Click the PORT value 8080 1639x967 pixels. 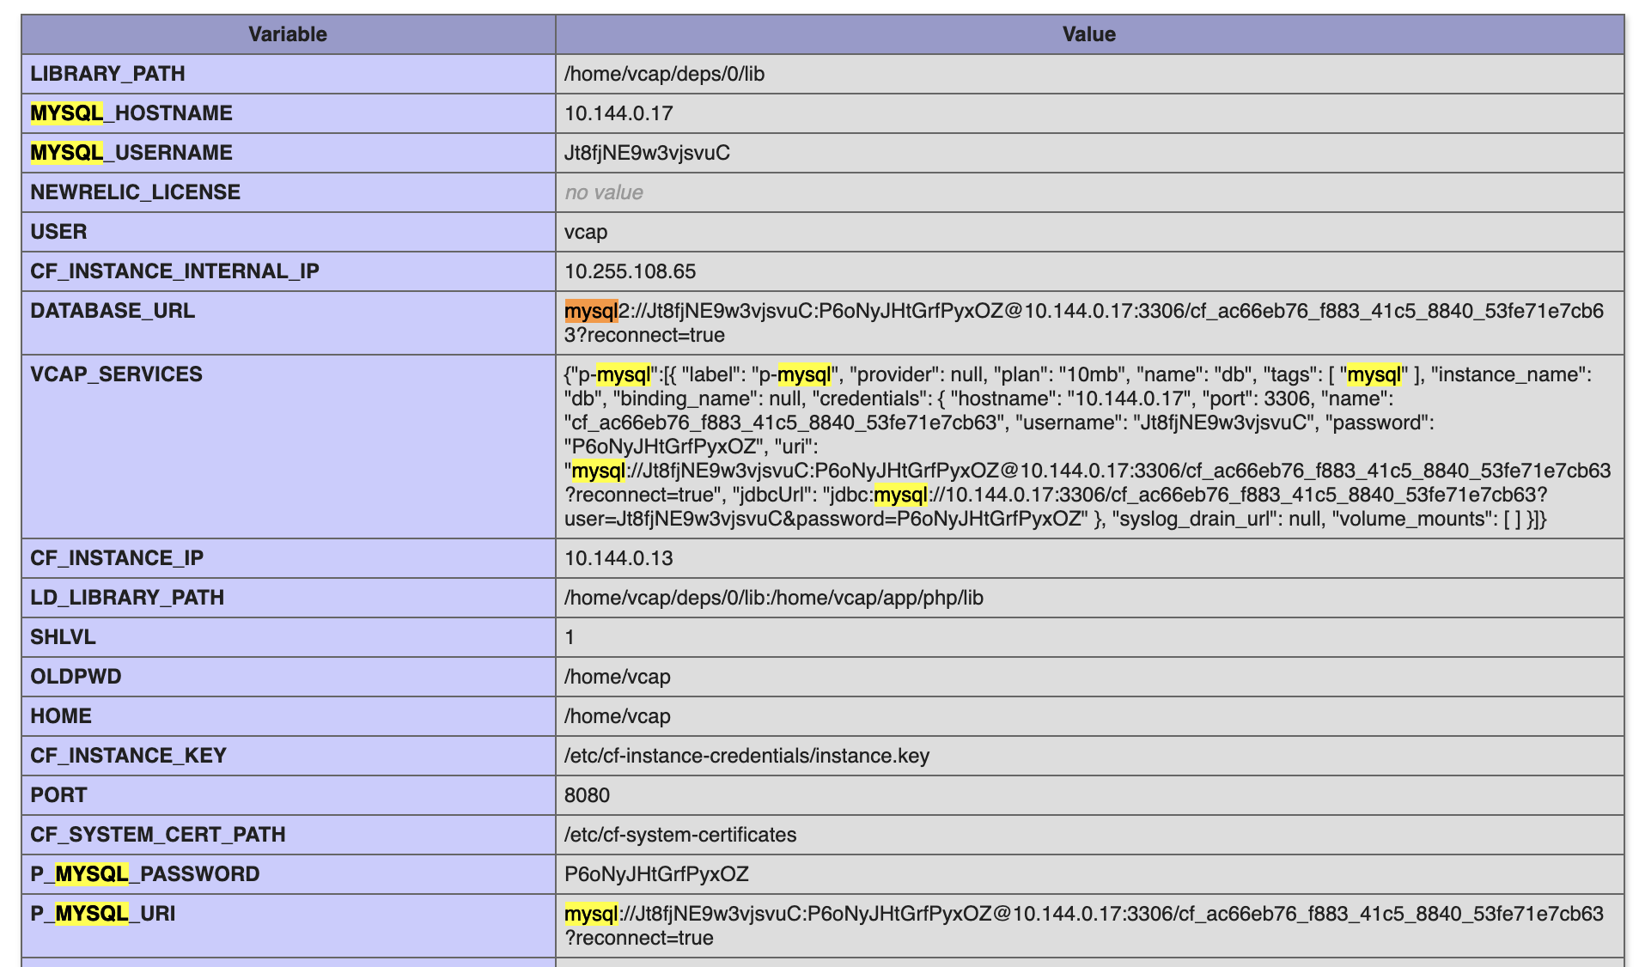(x=587, y=795)
